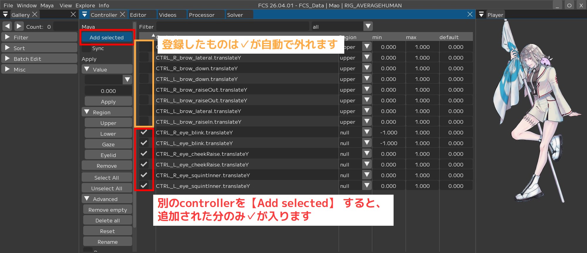Enable the Sync checkbox under Maya
This screenshot has width=587, height=253.
[x=87, y=48]
